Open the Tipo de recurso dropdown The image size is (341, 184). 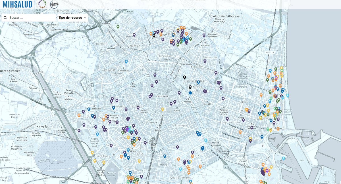click(73, 18)
